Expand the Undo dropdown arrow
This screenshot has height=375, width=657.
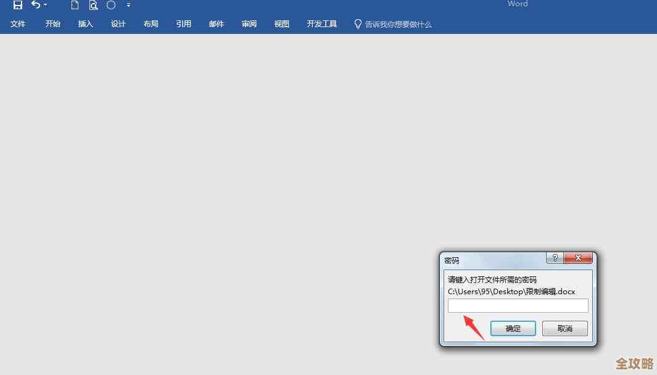[x=44, y=6]
